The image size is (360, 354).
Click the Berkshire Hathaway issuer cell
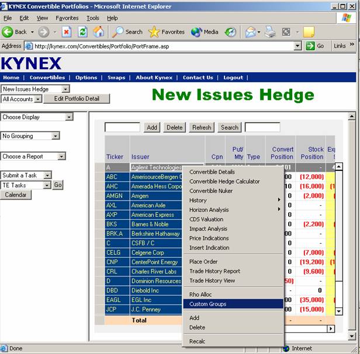click(x=156, y=234)
